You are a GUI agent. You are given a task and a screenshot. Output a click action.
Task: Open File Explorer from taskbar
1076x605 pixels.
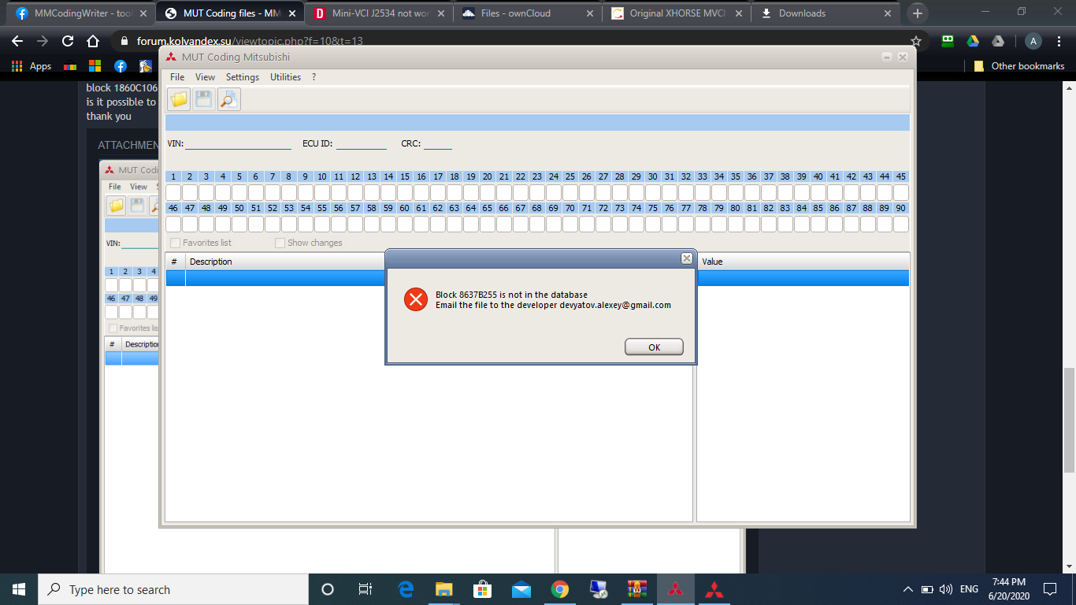point(444,589)
